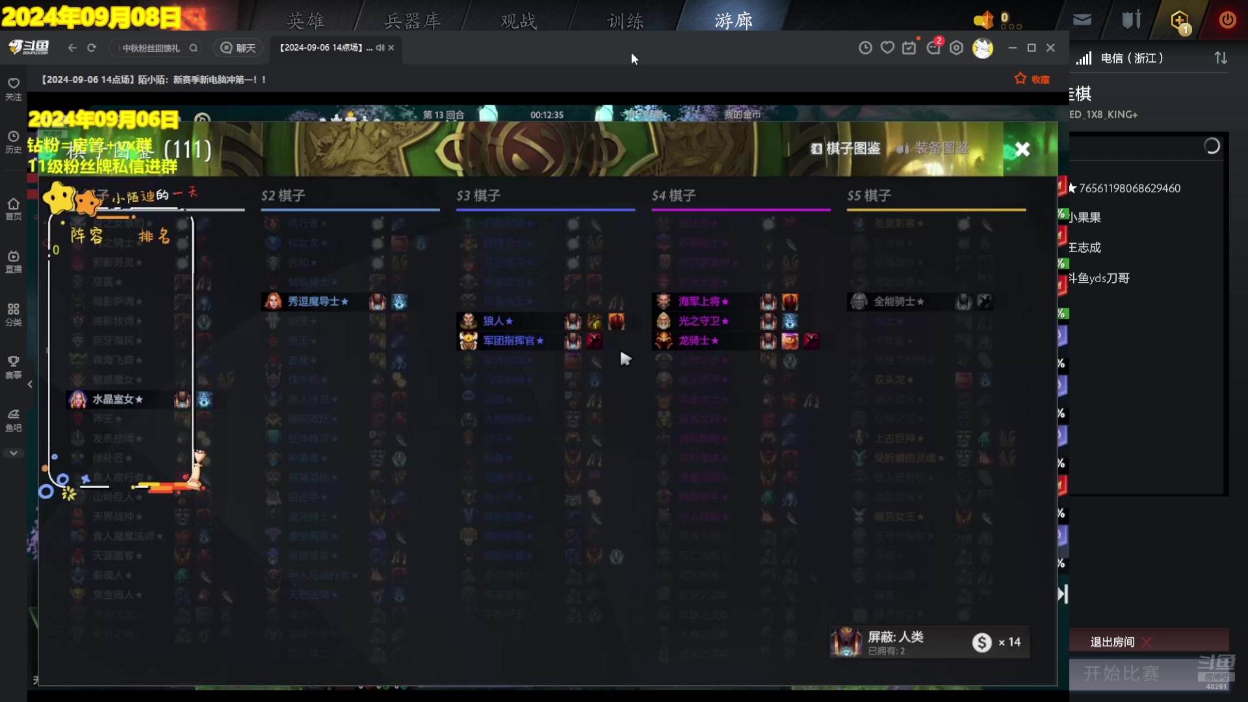This screenshot has height=702, width=1248.
Task: Open the calendar check-in icon
Action: 909,47
